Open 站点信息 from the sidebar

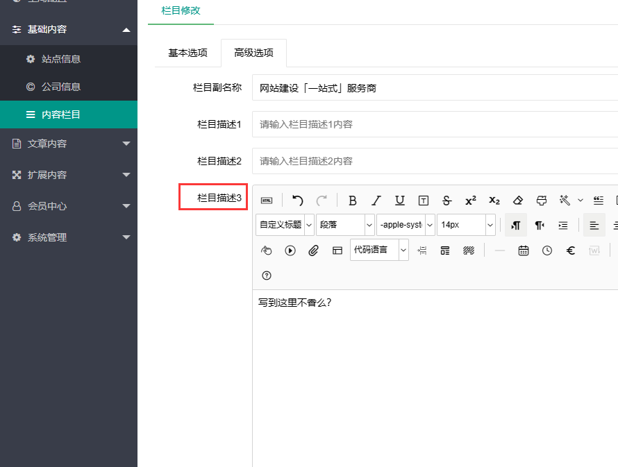(x=60, y=59)
